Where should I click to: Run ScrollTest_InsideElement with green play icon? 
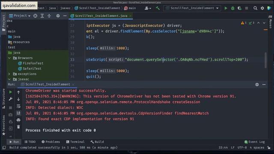point(226,8)
